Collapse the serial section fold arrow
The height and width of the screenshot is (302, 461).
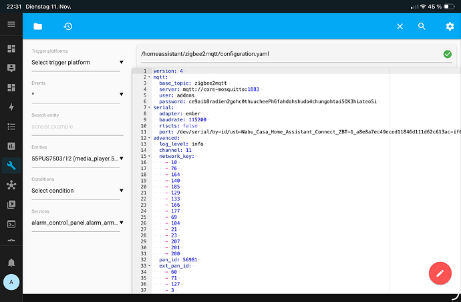(150, 108)
